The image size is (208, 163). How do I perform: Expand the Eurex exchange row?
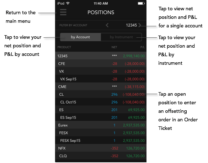101,125
